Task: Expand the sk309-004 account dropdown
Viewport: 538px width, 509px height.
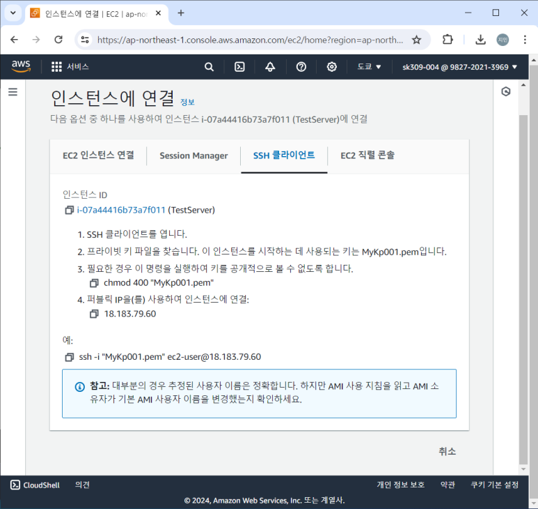Action: pos(459,67)
